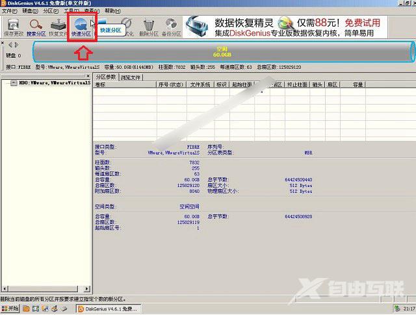
Task: Click the 删除分区 (Delete Partition) trash icon
Action: point(149,27)
